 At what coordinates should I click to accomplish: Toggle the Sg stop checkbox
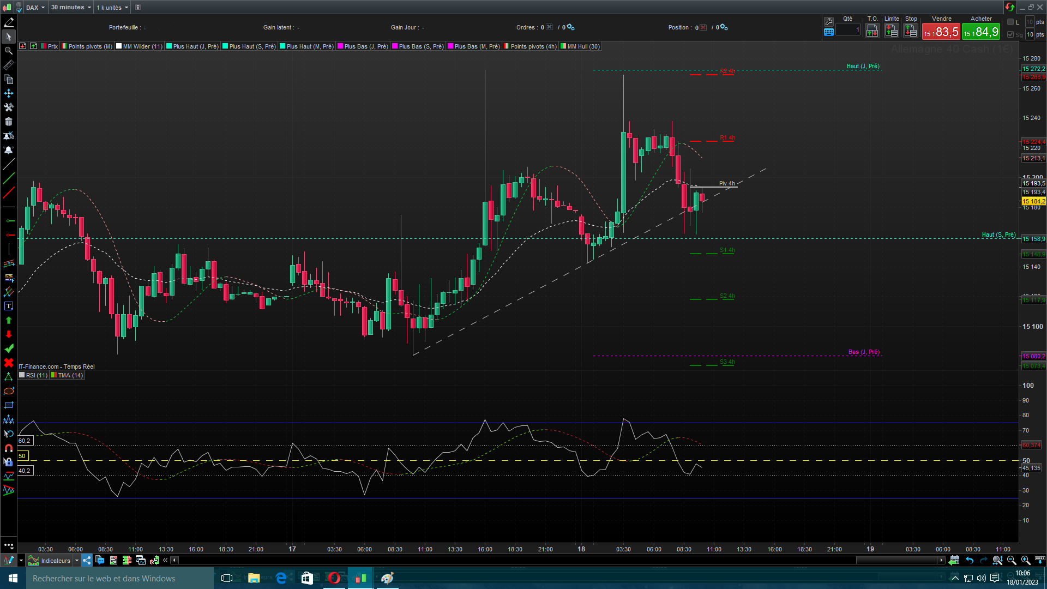1010,34
